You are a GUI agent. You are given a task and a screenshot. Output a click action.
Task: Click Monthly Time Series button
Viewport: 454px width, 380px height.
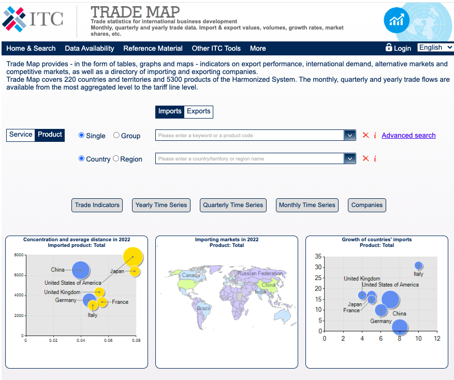point(307,205)
